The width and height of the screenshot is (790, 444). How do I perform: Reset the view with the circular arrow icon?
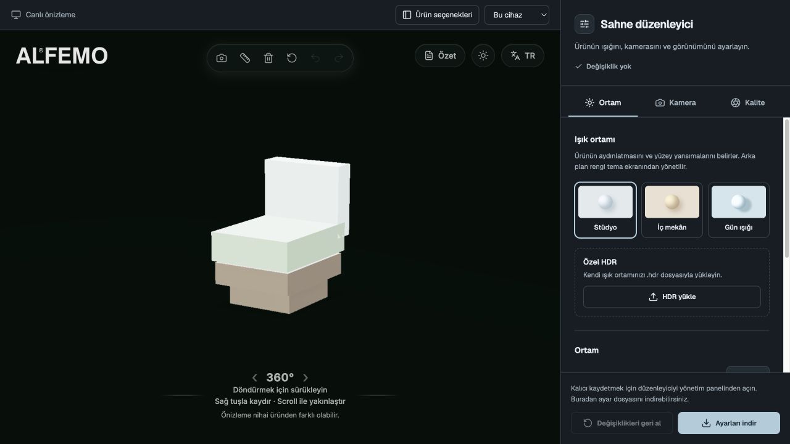tap(292, 58)
